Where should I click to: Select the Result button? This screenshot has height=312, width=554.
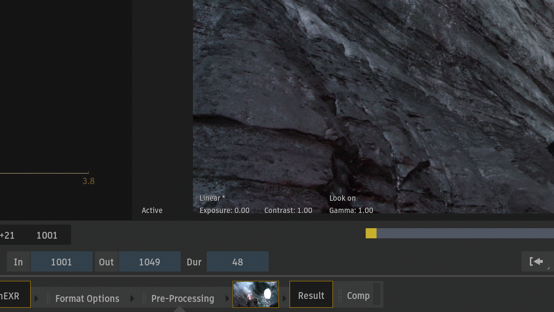tap(311, 294)
